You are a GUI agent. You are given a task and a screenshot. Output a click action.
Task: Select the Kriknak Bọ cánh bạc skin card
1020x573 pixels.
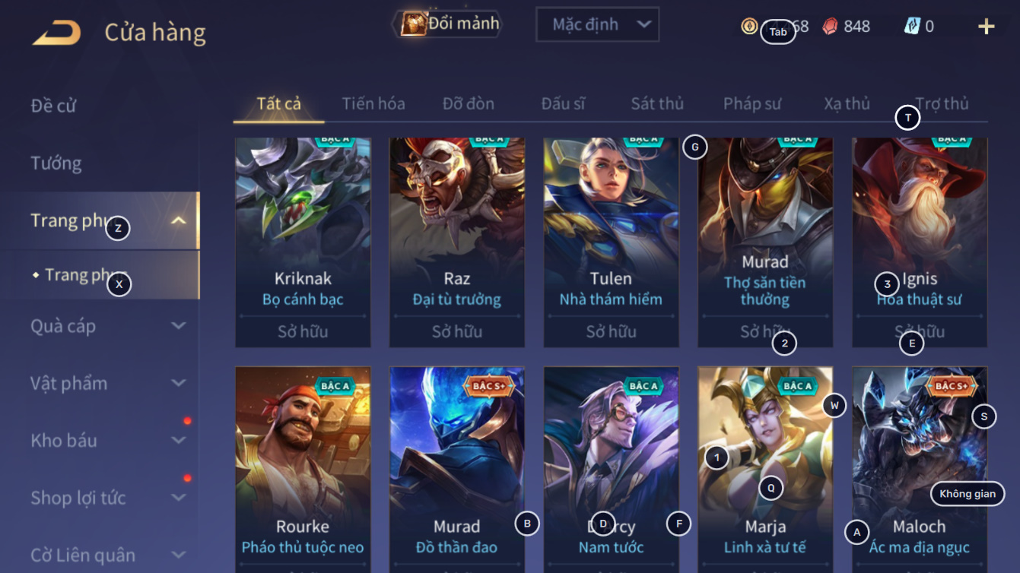pos(303,242)
